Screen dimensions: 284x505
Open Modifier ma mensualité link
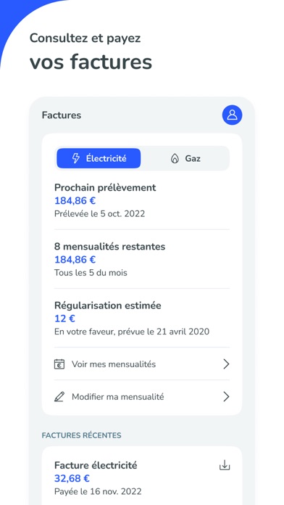coord(142,397)
